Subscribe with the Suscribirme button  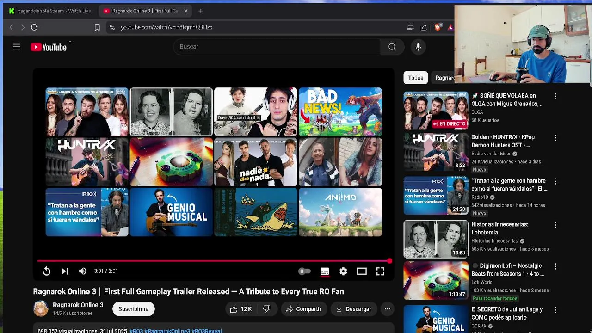(133, 309)
